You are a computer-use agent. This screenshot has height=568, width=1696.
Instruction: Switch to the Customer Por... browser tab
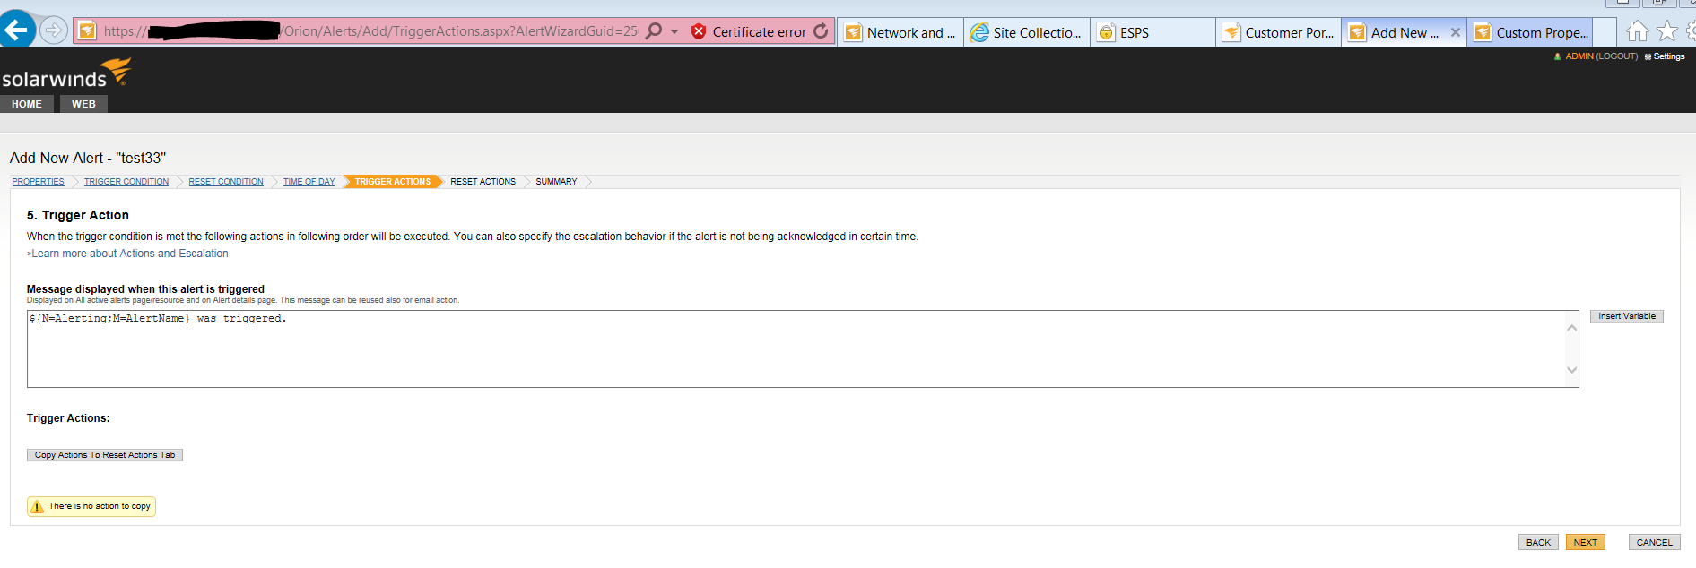(1278, 32)
